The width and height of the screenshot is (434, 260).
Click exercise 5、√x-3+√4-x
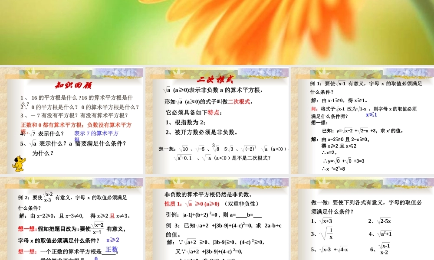329,250
